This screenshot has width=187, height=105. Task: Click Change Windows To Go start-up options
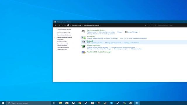[101, 34]
